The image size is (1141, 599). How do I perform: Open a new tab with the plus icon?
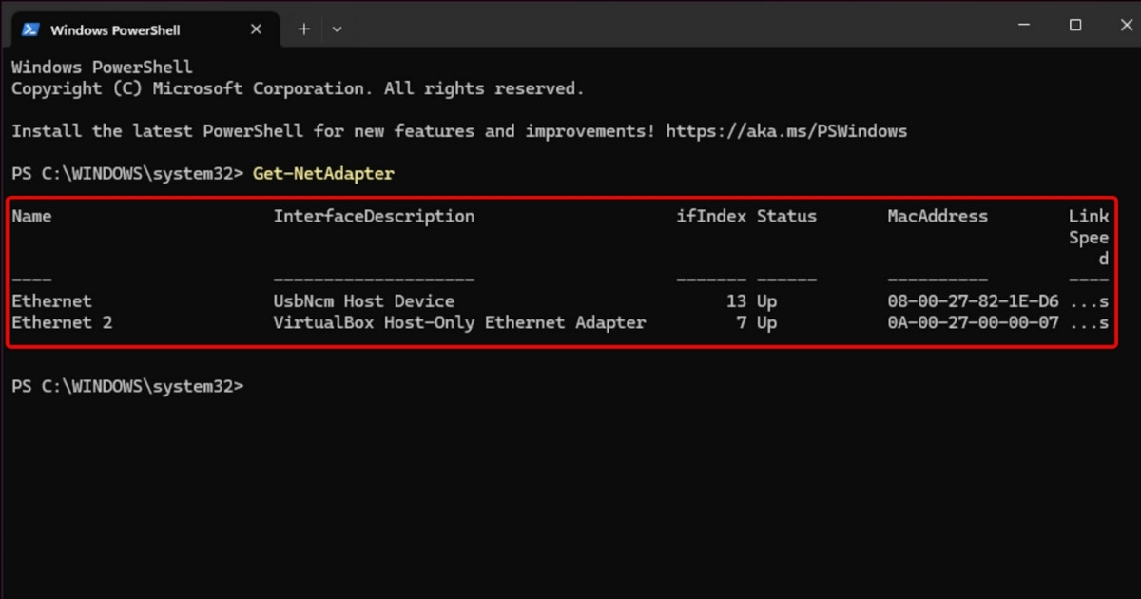click(304, 29)
